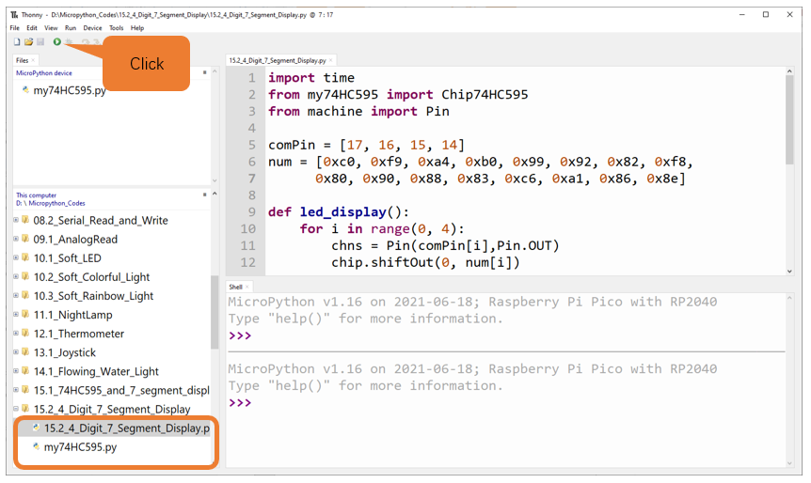
Task: Click the Thonny logo in title bar
Action: click(x=14, y=15)
